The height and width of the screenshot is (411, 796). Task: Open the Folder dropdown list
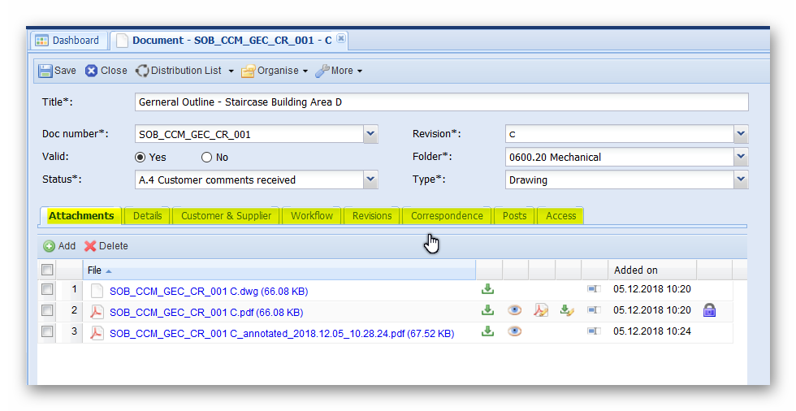pyautogui.click(x=740, y=157)
